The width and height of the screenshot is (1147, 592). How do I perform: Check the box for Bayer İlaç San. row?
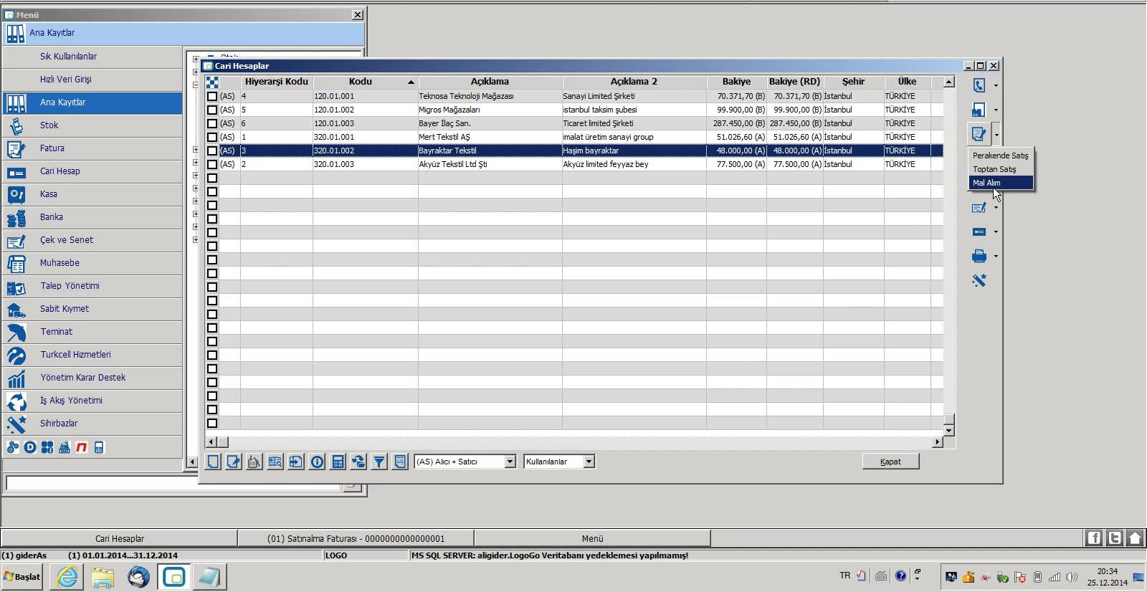click(212, 123)
